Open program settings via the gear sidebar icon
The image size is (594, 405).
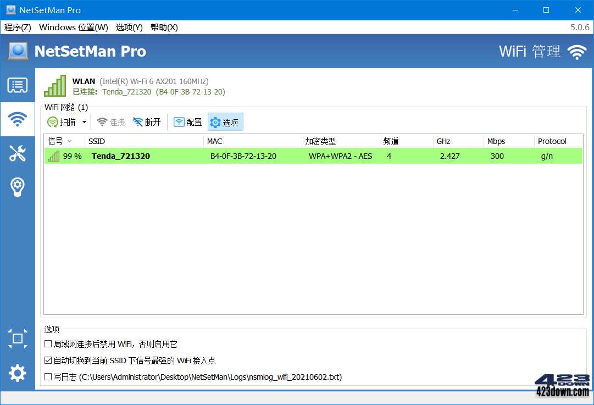17,373
